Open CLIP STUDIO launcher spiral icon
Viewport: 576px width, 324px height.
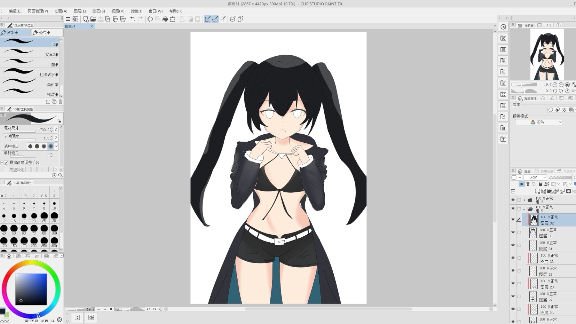tap(76, 19)
